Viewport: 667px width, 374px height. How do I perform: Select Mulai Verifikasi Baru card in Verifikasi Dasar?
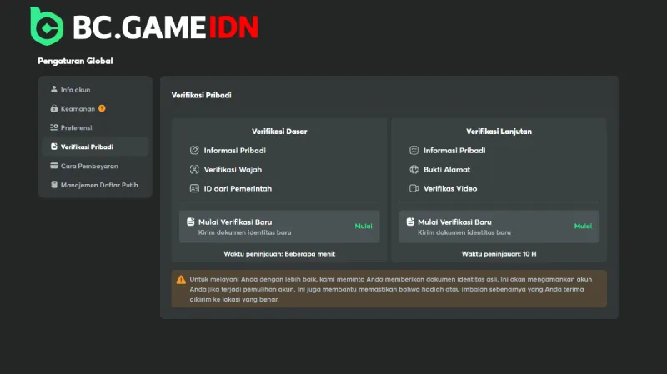coord(279,227)
